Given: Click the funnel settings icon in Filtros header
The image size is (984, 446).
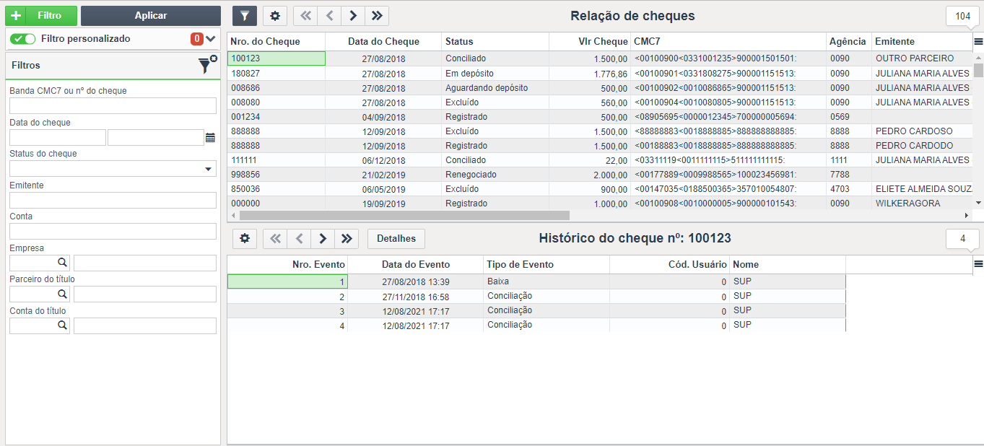Looking at the screenshot, I should pyautogui.click(x=207, y=65).
